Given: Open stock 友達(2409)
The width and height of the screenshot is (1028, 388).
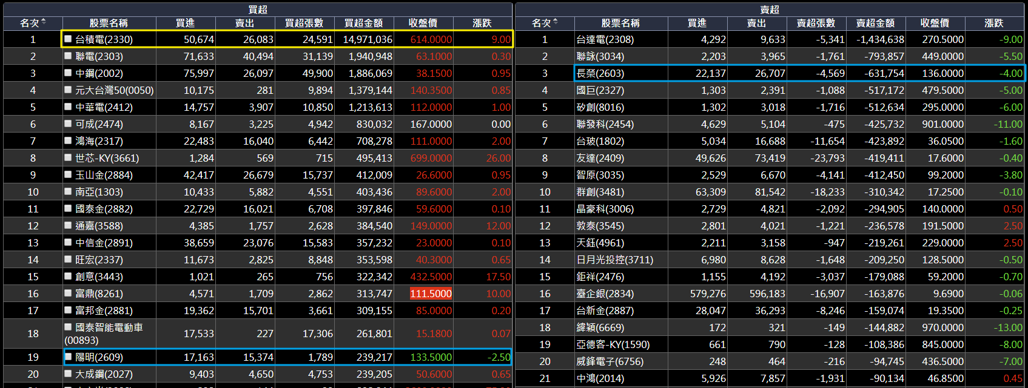Looking at the screenshot, I should pos(600,158).
